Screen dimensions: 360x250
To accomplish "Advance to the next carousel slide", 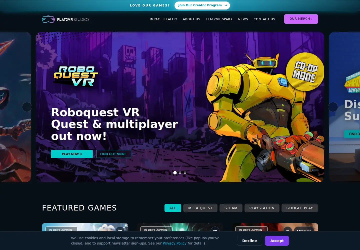I will pyautogui.click(x=333, y=107).
